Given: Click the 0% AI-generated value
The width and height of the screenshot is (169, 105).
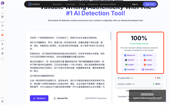Looking at the screenshot, I should pyautogui.click(x=159, y=78).
